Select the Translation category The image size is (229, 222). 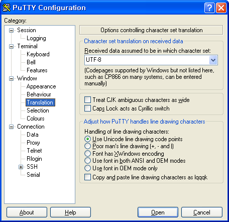[x=40, y=102]
